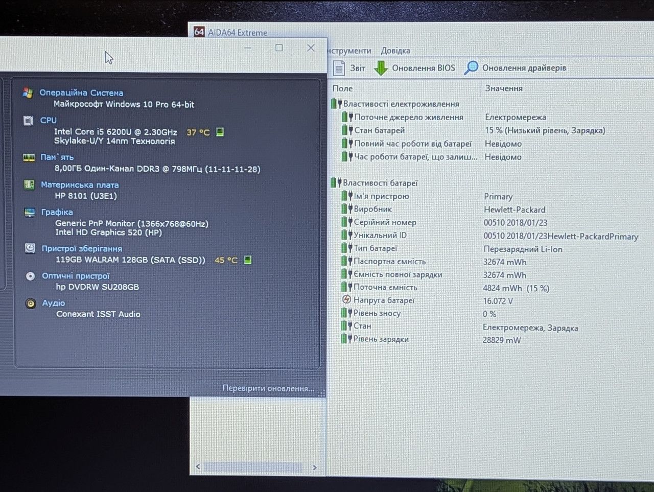
Task: Open the CPU section link in Speccy
Action: pyautogui.click(x=49, y=121)
